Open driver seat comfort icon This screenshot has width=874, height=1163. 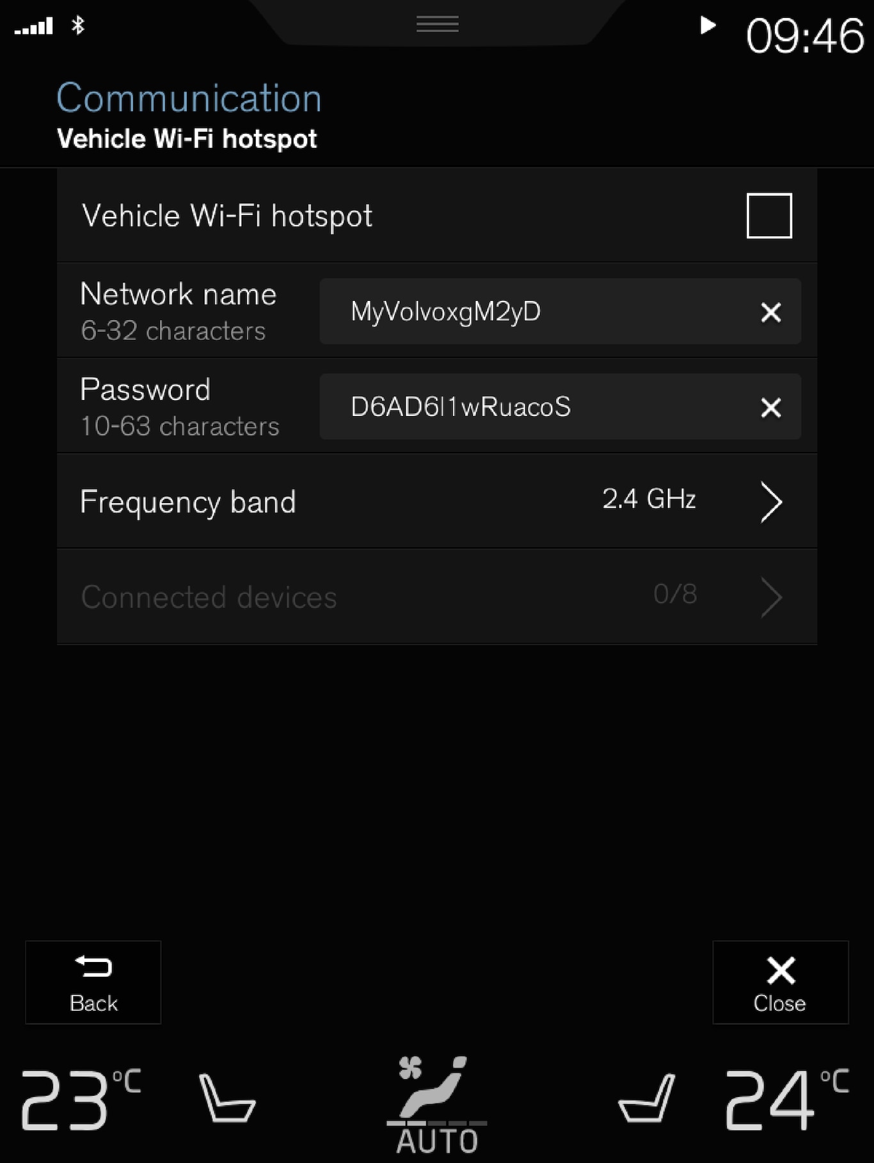coord(227,1098)
